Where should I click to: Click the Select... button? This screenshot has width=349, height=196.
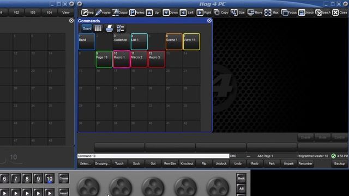pos(85,163)
